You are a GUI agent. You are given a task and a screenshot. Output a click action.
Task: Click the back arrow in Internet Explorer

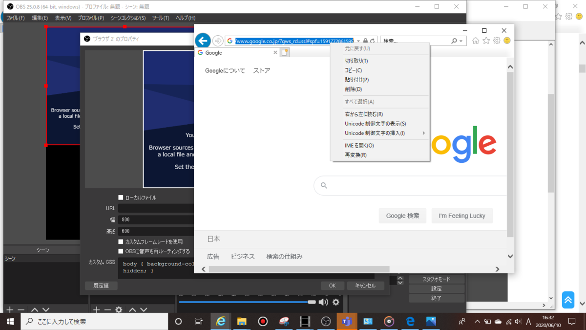pyautogui.click(x=203, y=41)
